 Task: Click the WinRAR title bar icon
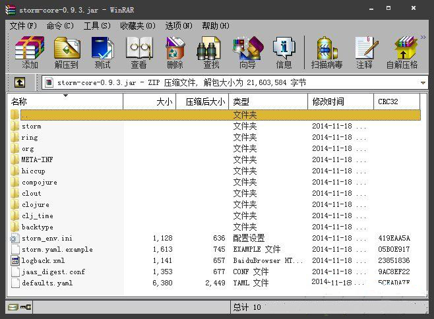11,10
